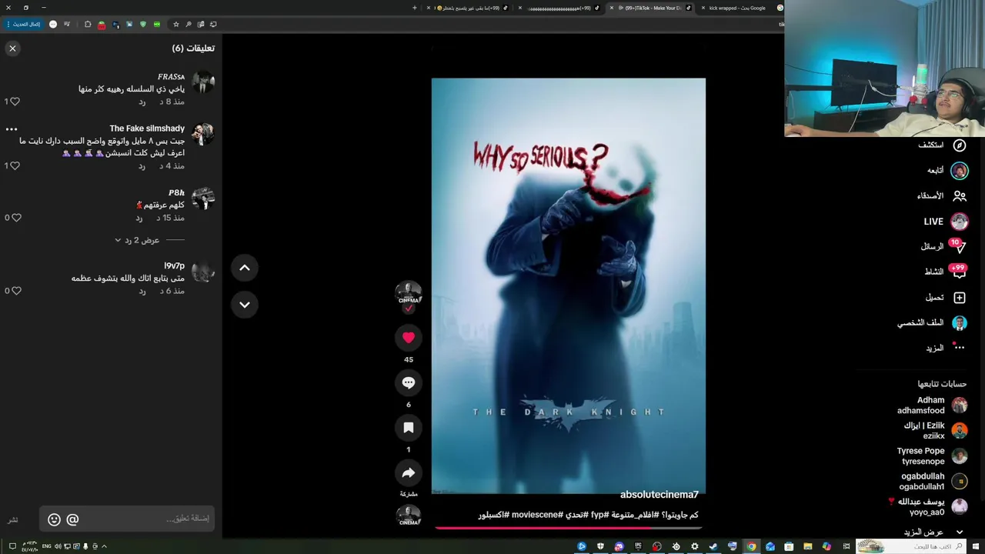Like the P8h comment
The width and height of the screenshot is (985, 554).
(15, 218)
